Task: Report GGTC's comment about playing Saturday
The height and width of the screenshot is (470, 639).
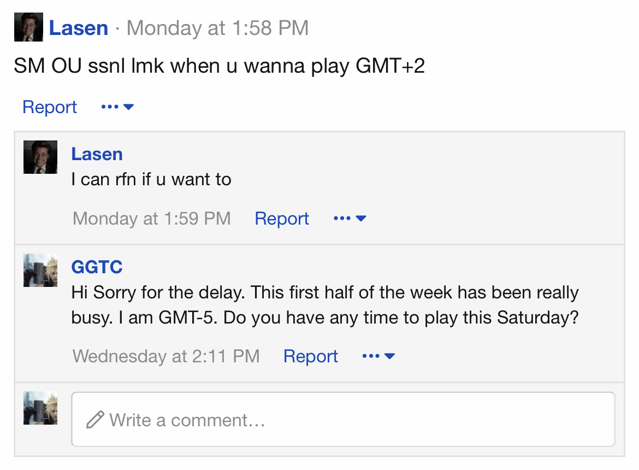Action: [311, 356]
